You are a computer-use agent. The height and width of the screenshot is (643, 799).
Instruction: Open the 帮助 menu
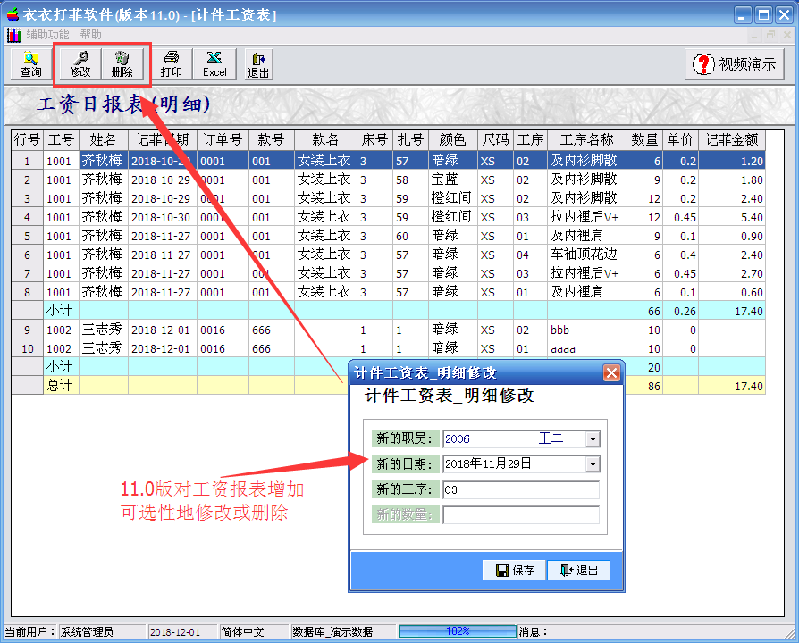click(x=90, y=35)
